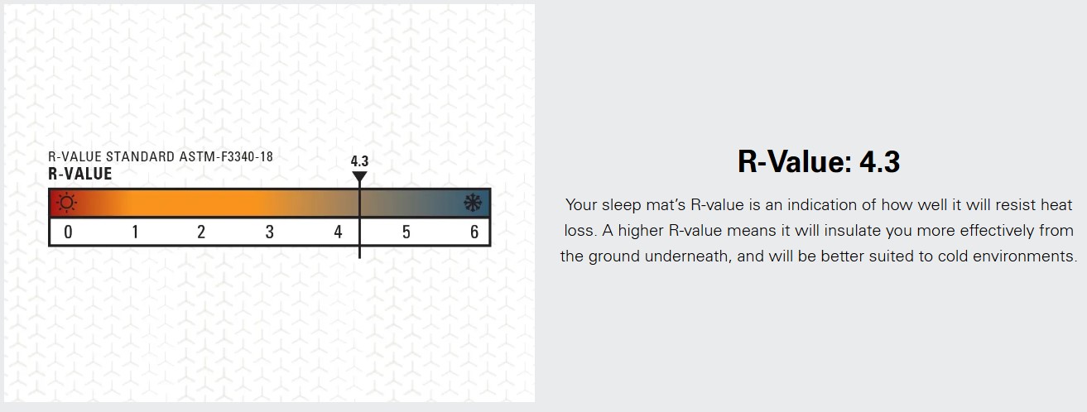
Task: Select the 4.3 label above the marker
Action: [x=359, y=161]
